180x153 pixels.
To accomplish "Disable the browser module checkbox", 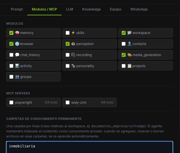I will click(x=11, y=44).
